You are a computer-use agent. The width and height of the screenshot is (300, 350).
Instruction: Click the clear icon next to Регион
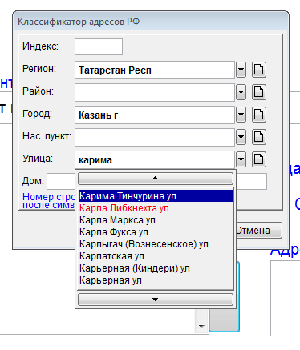[258, 70]
